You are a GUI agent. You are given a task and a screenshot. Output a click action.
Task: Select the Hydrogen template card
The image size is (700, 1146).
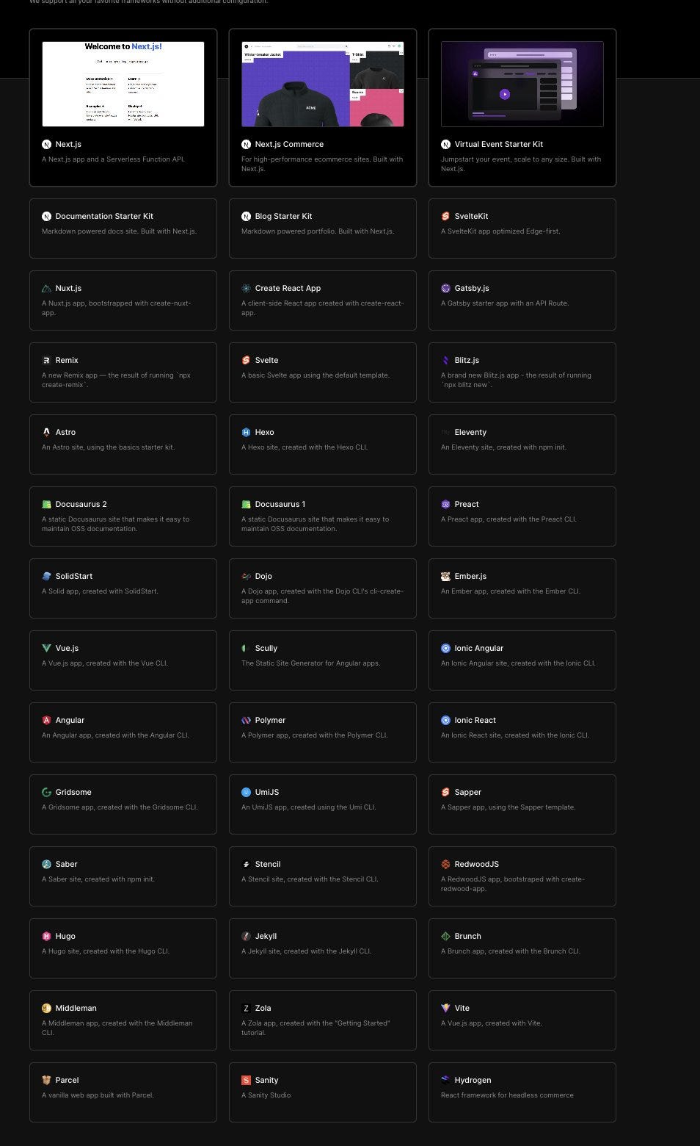tap(522, 1092)
